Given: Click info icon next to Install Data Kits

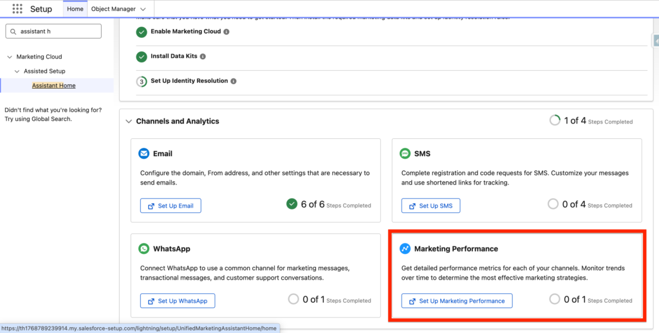Looking at the screenshot, I should 203,57.
